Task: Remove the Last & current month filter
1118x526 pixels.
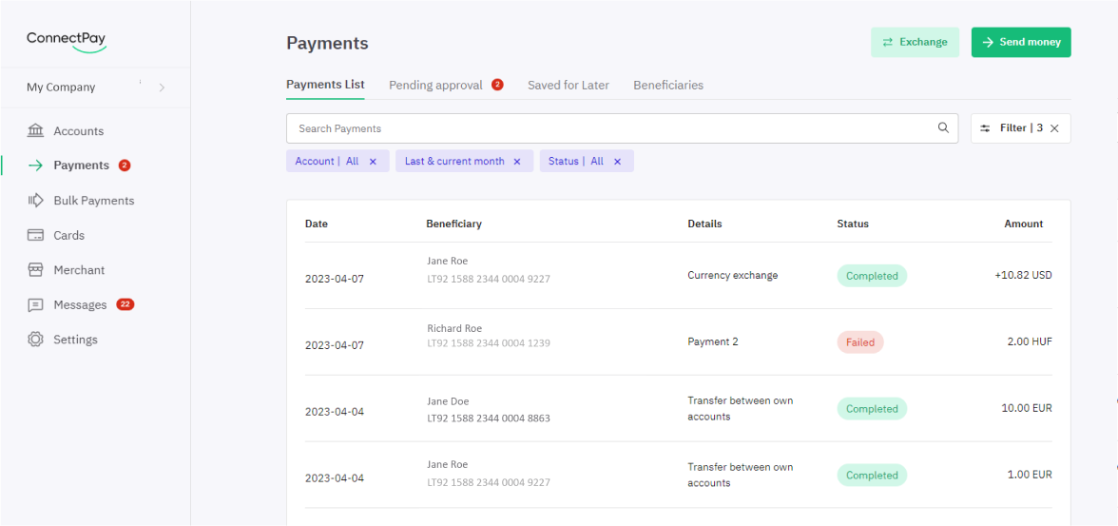Action: [517, 162]
